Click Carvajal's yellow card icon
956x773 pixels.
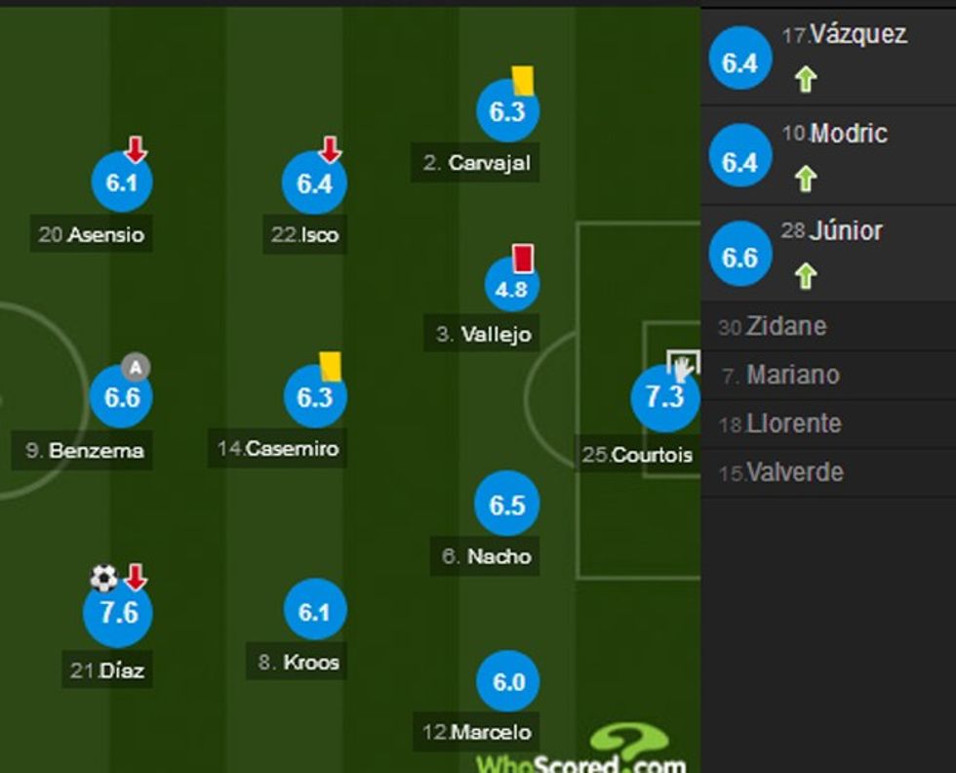pyautogui.click(x=523, y=80)
